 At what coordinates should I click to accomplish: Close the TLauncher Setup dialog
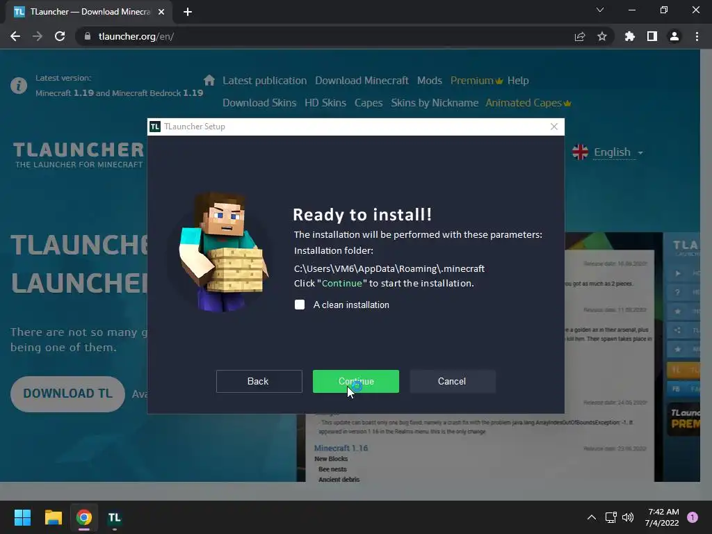[554, 127]
